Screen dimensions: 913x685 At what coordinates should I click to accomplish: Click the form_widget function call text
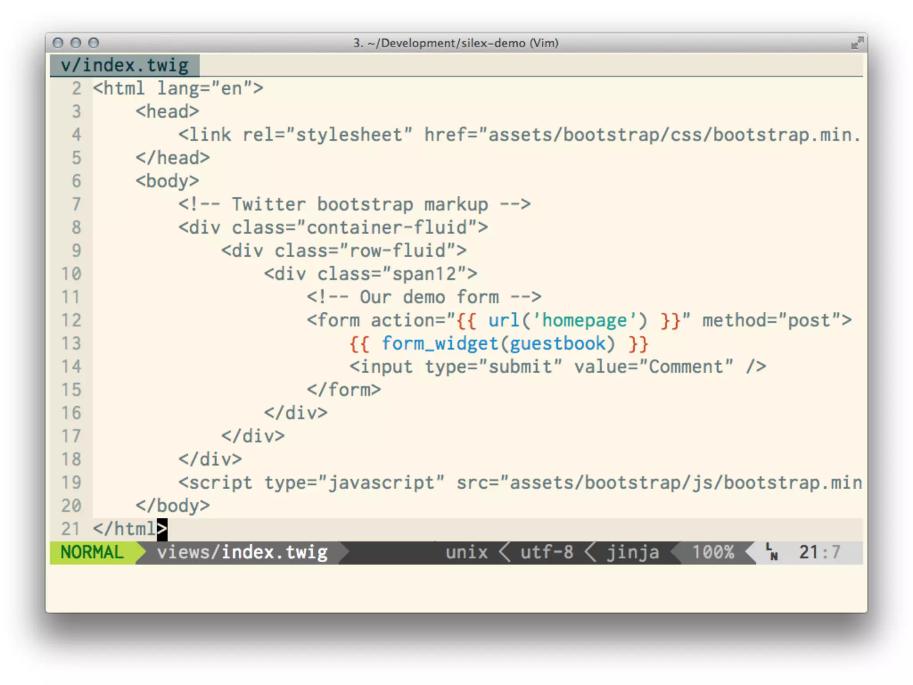[439, 343]
